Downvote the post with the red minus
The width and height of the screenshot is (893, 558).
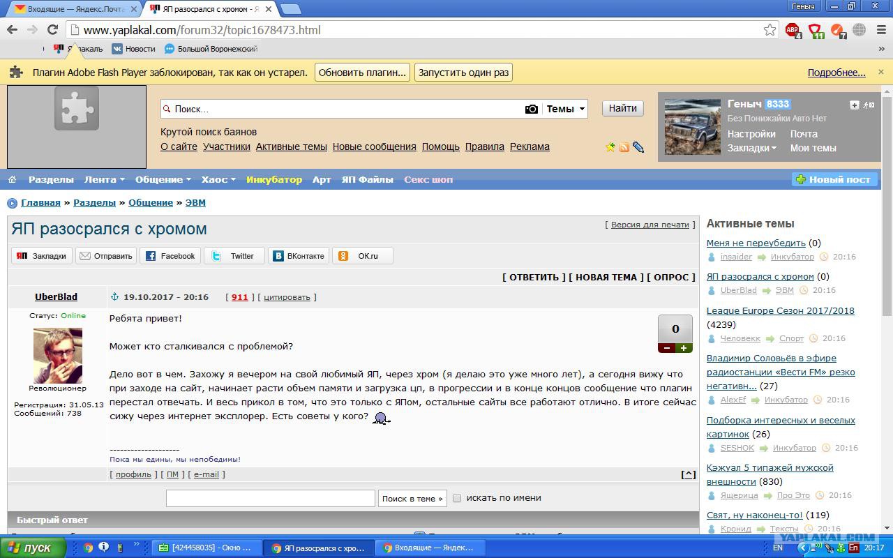(x=666, y=348)
